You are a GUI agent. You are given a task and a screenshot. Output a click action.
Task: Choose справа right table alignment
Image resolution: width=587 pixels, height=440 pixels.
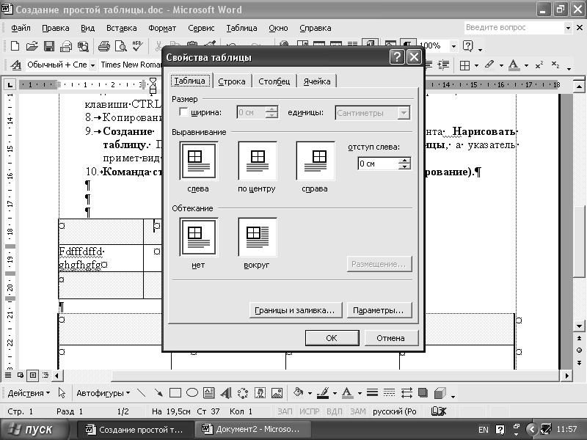[x=316, y=161]
